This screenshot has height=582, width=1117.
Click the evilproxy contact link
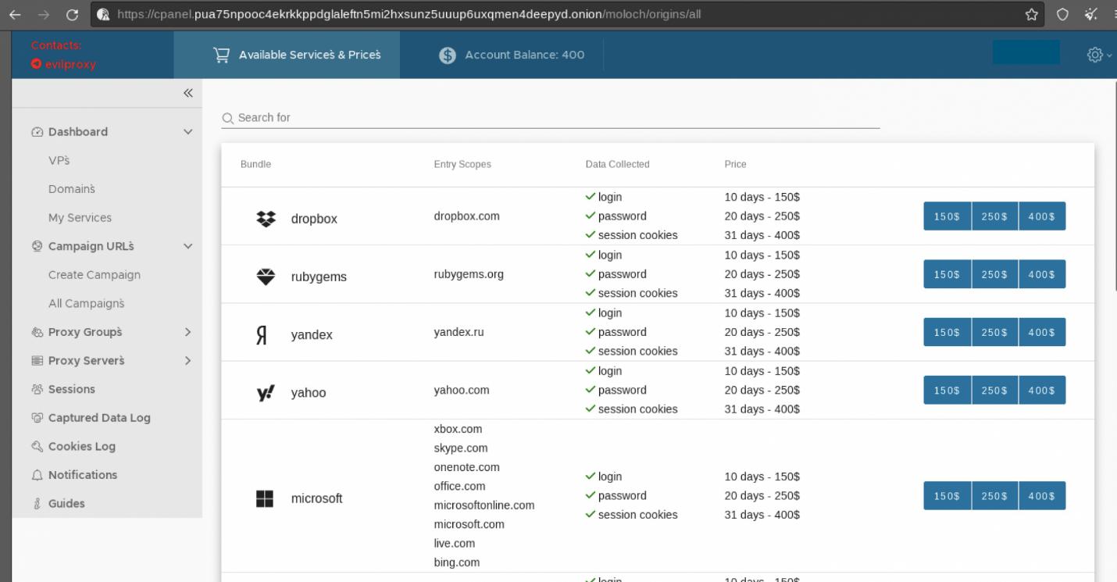[x=64, y=64]
